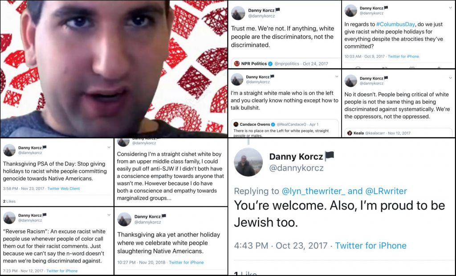Click avatar on "Trust me. We're not" tweet
This screenshot has width=456, height=276.
[x=238, y=12]
